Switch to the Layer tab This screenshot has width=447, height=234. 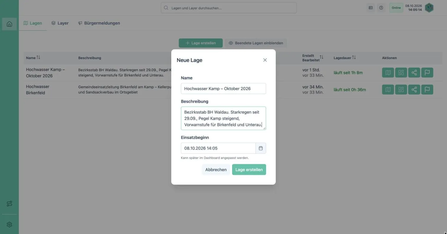[x=60, y=23]
